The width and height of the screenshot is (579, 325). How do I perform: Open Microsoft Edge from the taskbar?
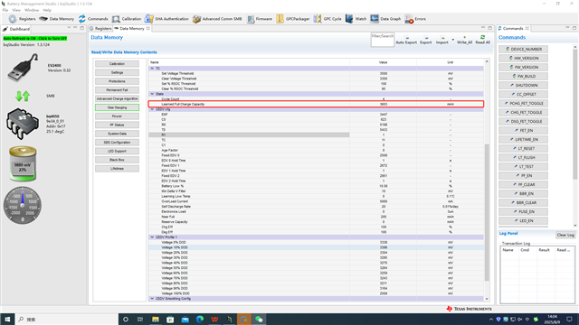200,319
